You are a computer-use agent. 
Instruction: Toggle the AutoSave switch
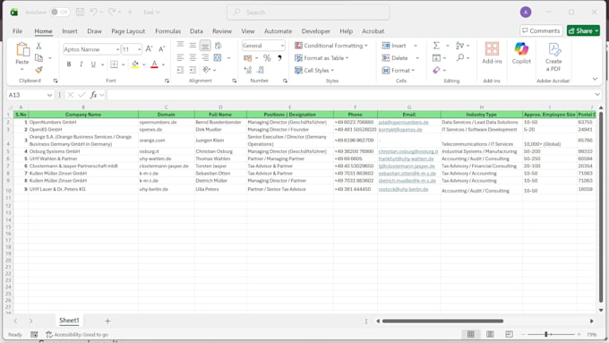tap(60, 12)
